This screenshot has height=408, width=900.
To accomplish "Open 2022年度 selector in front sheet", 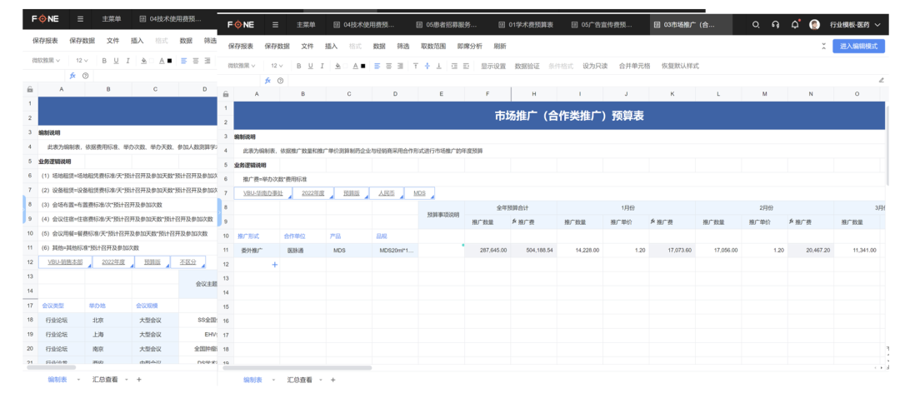I will [312, 193].
